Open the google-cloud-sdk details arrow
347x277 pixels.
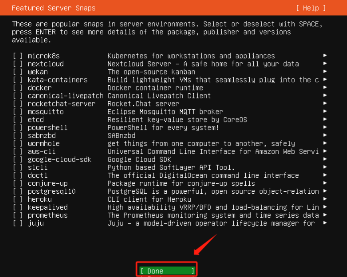(325, 159)
